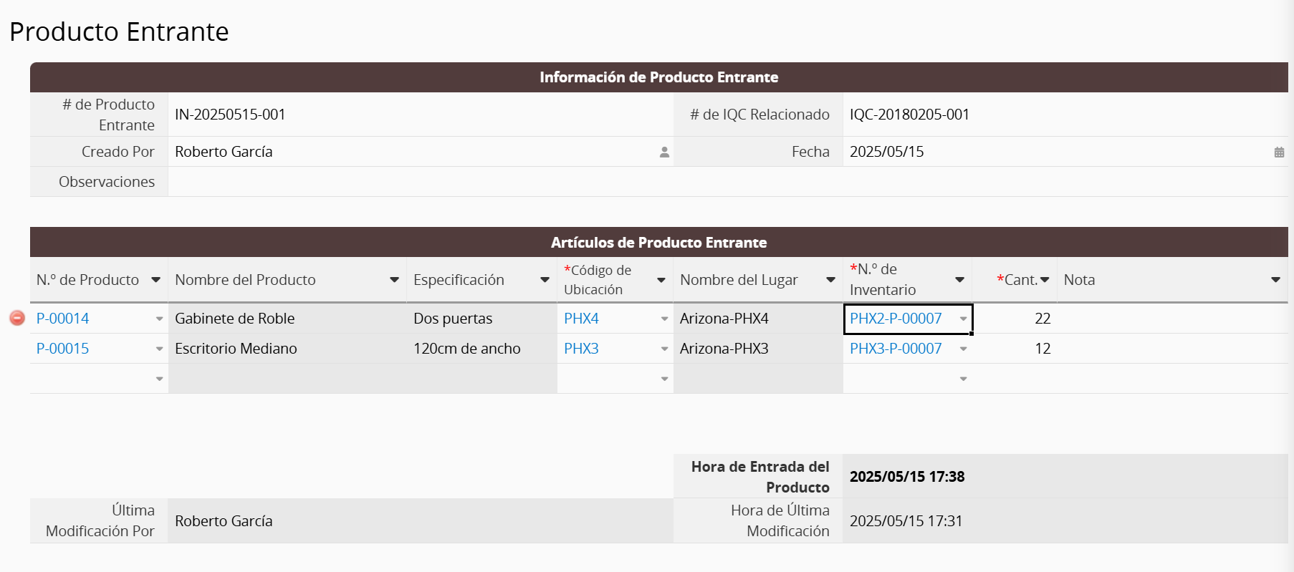This screenshot has height=572, width=1294.
Task: Open the calendar icon for Fecha
Action: point(1279,152)
